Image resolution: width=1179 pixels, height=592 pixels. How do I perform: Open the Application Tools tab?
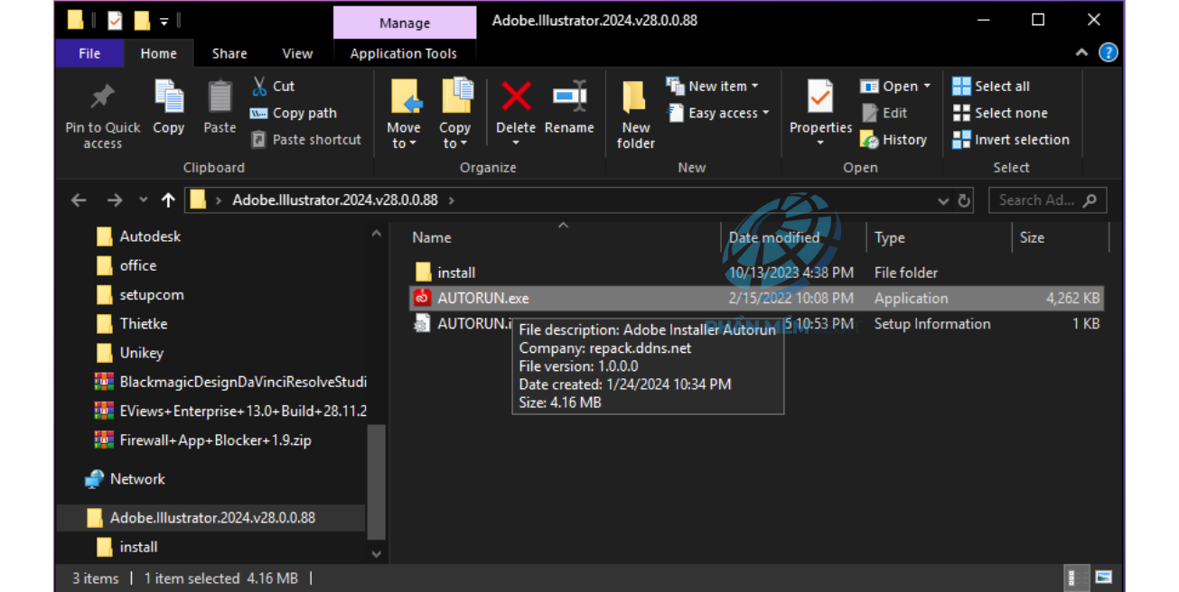404,53
